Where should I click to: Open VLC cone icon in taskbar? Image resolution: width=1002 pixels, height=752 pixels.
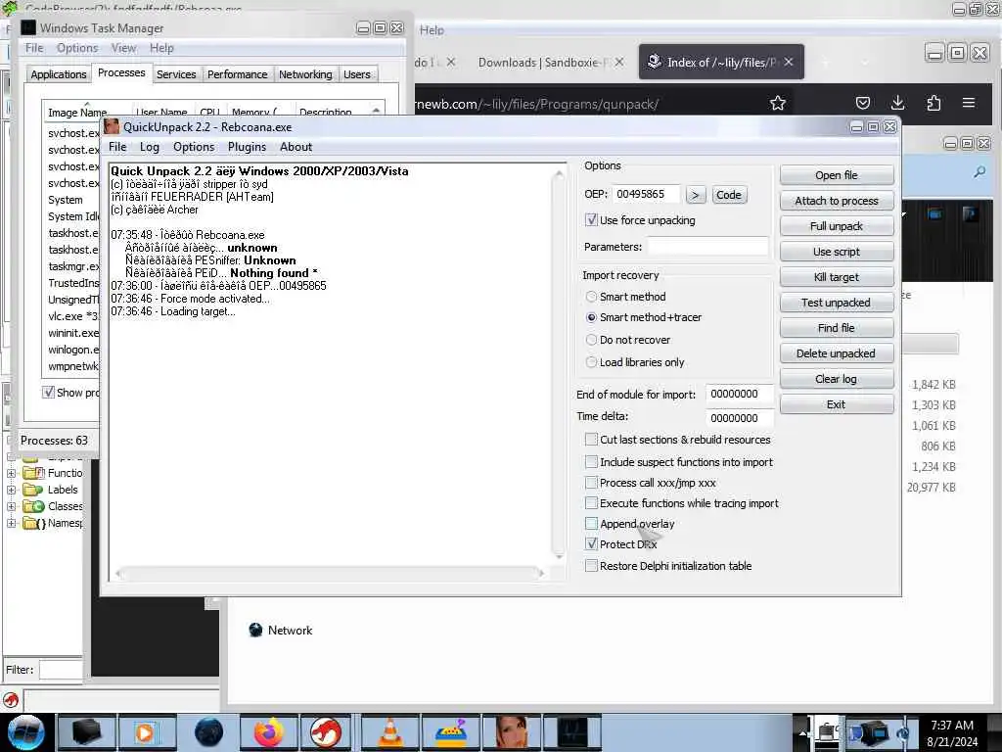point(390,732)
